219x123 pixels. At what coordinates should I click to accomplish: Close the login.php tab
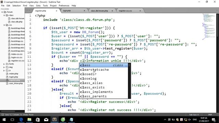pos(85,11)
